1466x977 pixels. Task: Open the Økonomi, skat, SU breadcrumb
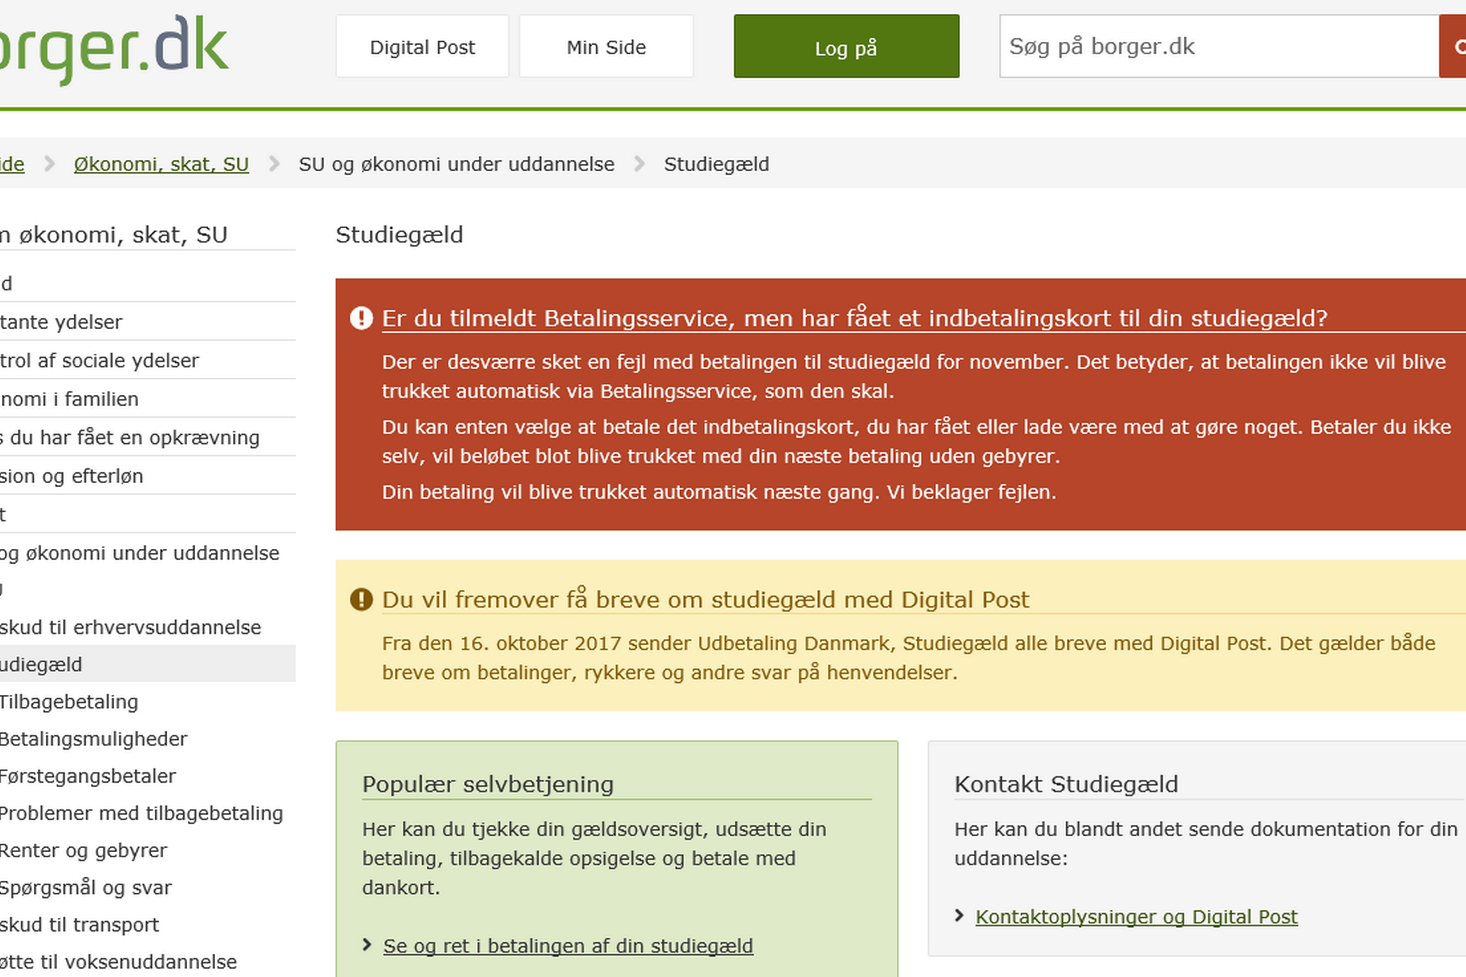pyautogui.click(x=161, y=164)
